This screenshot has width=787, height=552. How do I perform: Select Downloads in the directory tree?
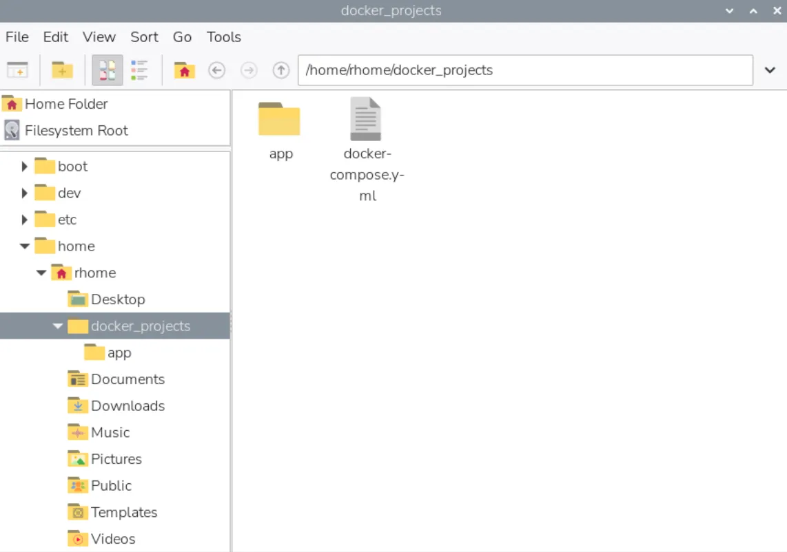click(127, 405)
